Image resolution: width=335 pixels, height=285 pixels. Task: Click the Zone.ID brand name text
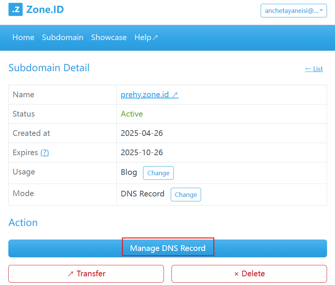coord(45,9)
